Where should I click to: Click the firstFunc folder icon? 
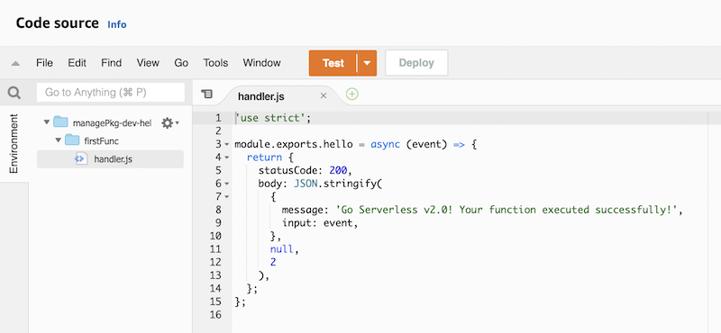pos(72,140)
